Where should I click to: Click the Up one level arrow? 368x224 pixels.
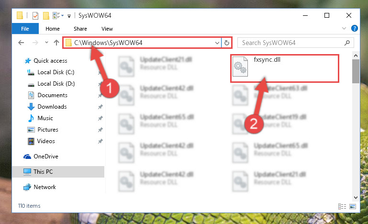[x=56, y=43]
